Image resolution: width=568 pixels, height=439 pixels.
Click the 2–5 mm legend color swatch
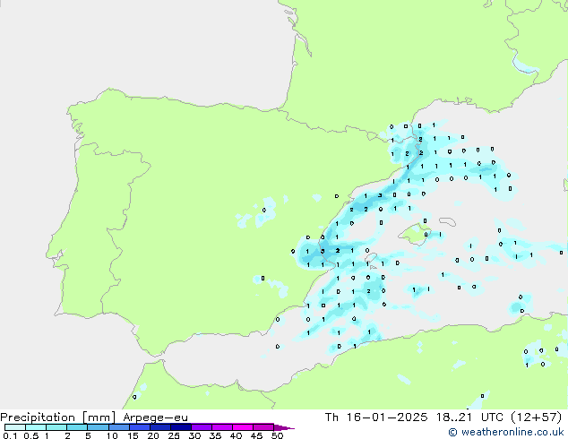[77, 427]
